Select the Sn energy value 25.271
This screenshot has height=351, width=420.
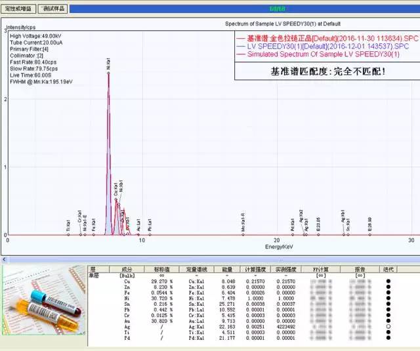tap(227, 304)
